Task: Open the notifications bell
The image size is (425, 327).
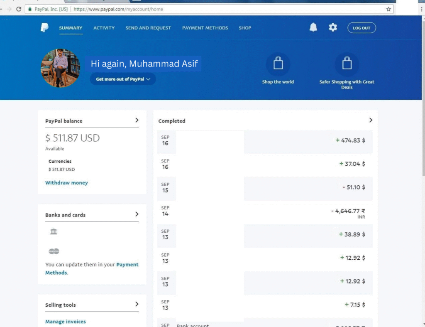Action: [x=313, y=27]
